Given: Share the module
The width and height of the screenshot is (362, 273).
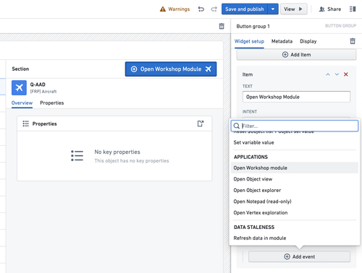Looking at the screenshot, I should pyautogui.click(x=330, y=9).
